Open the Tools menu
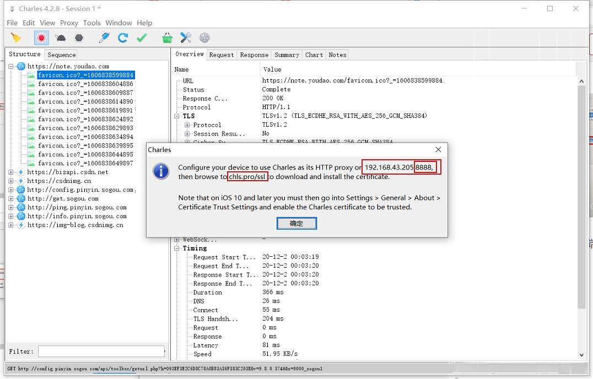 92,23
